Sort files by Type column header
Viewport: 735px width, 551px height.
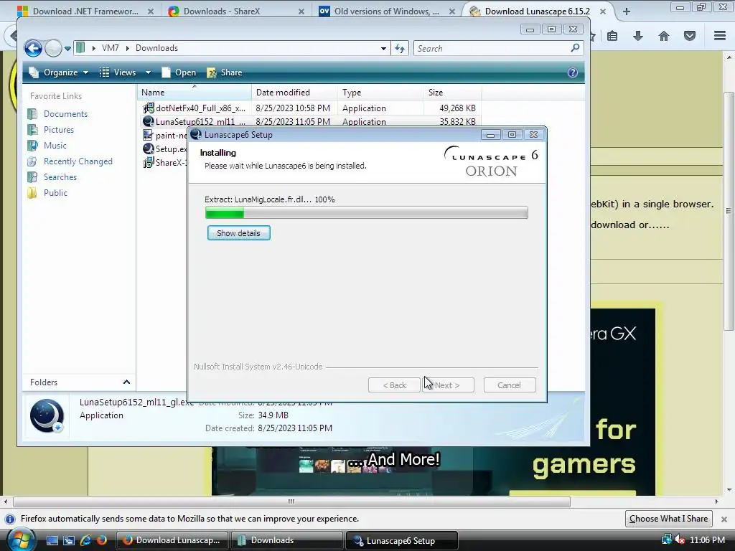tap(380, 93)
